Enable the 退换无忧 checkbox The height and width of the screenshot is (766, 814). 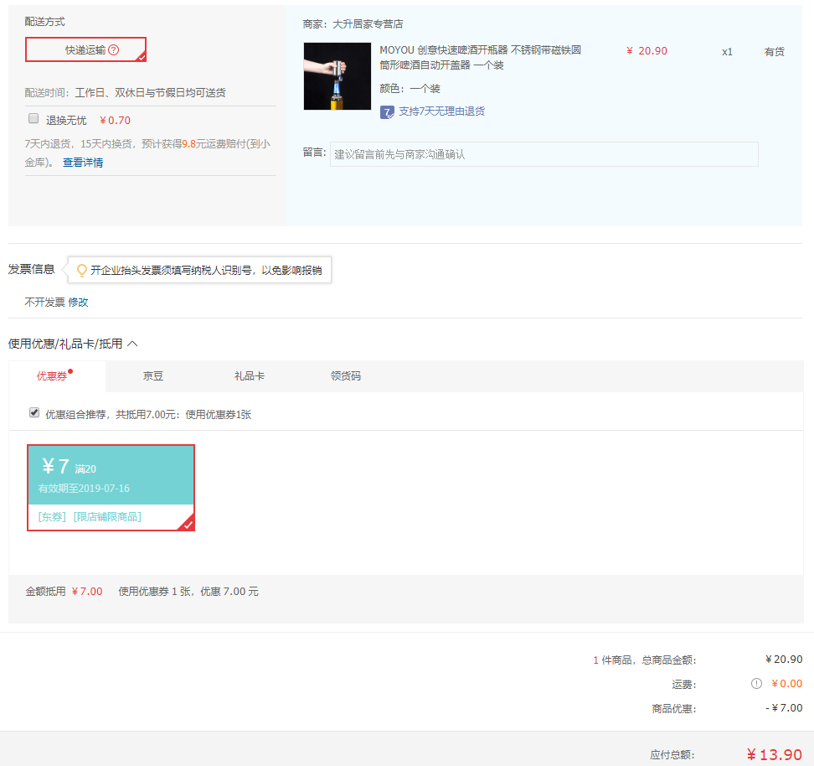[x=33, y=118]
